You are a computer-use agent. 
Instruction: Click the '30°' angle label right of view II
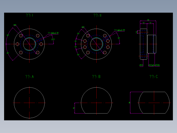[x=119, y=38]
